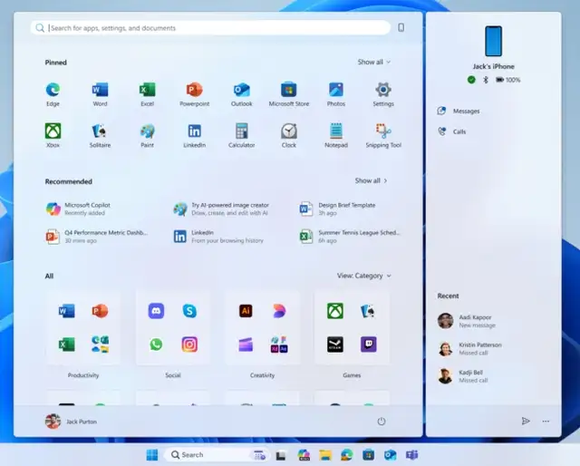Click the Windows Start button on taskbar
Screen dimensions: 580x466
point(151,454)
